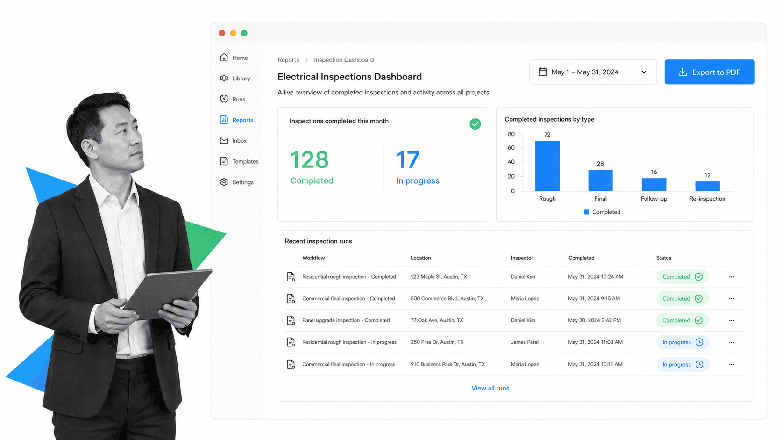This screenshot has height=440, width=781.
Task: Sort by the Status column header
Action: coord(664,258)
